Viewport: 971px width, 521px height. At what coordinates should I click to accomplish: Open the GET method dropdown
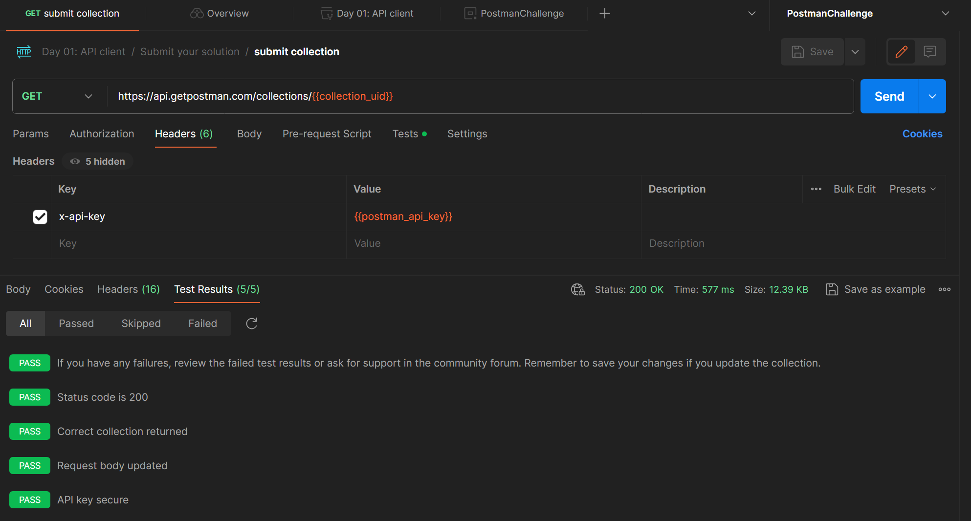coord(57,96)
